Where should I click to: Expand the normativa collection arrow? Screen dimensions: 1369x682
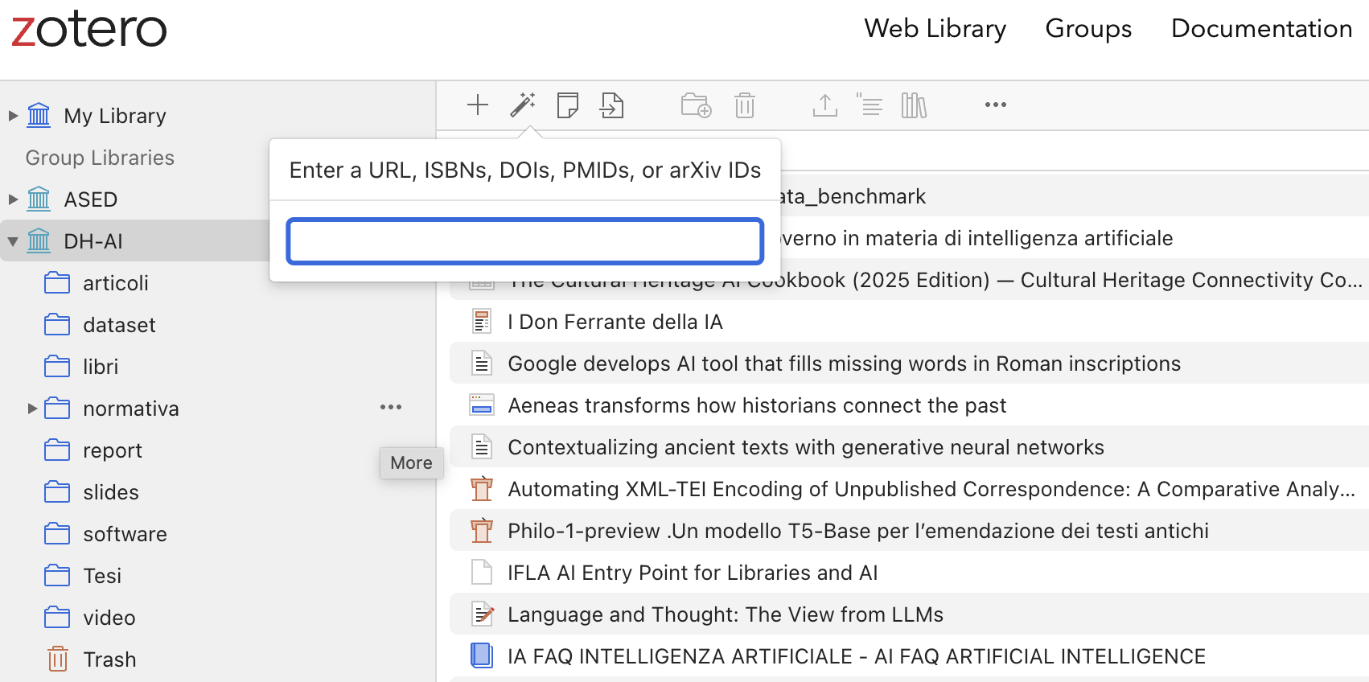click(x=32, y=408)
